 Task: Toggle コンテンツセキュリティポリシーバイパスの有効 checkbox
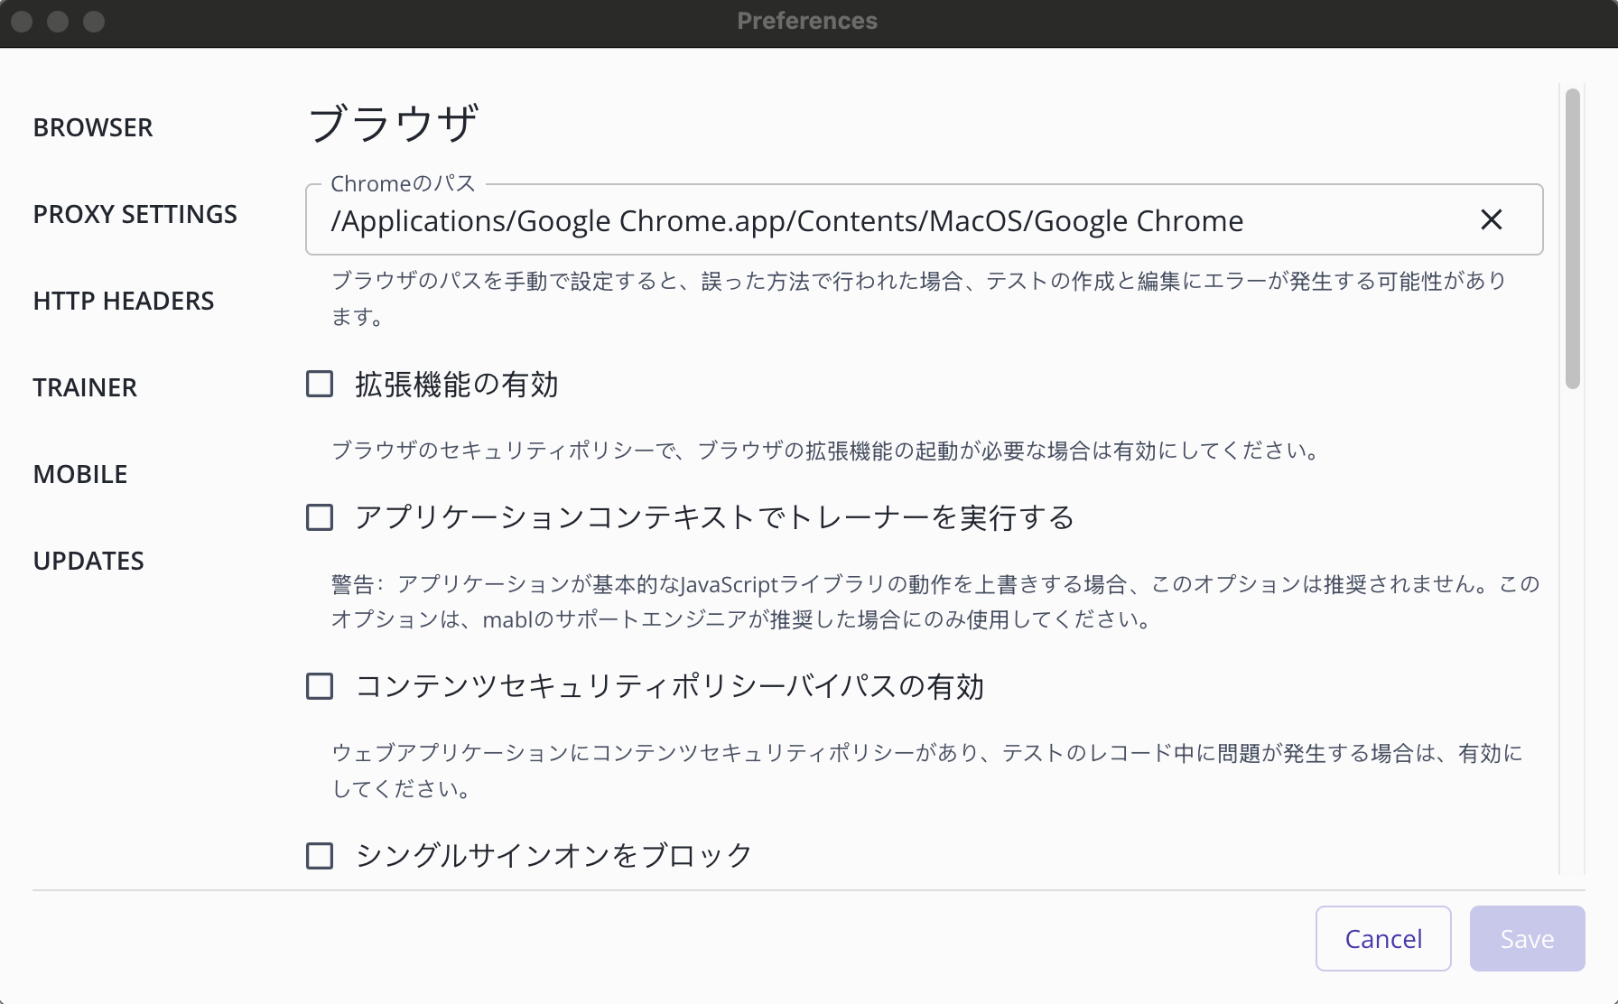pos(320,686)
